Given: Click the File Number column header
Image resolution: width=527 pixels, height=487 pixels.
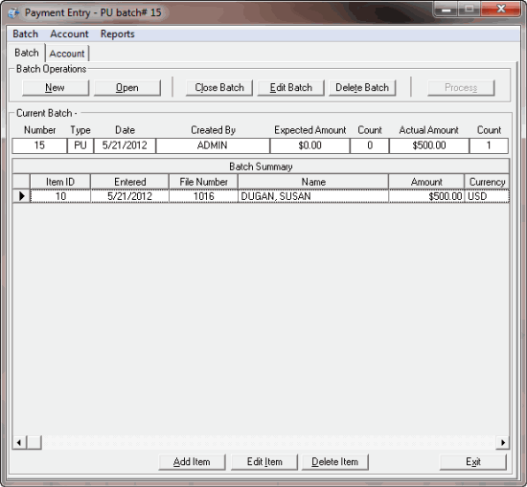Looking at the screenshot, I should 203,182.
